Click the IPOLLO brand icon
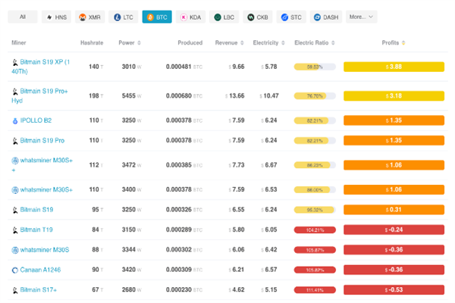Viewport: 455px width, 303px height. [x=15, y=121]
